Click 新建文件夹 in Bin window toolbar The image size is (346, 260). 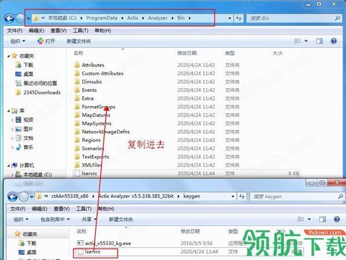coord(79,42)
